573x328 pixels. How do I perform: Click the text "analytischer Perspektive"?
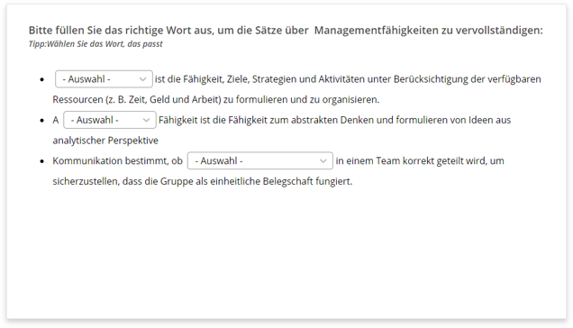coord(105,141)
